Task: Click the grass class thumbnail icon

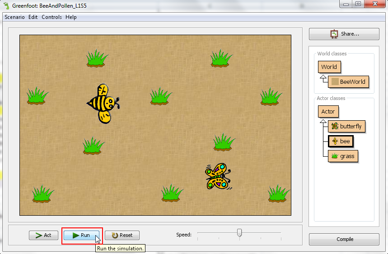Action: pyautogui.click(x=335, y=156)
